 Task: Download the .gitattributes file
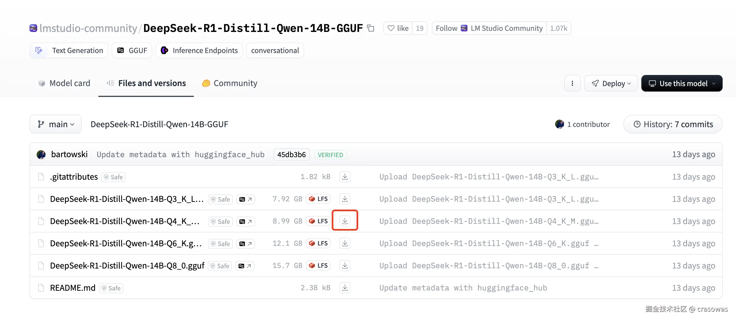345,177
